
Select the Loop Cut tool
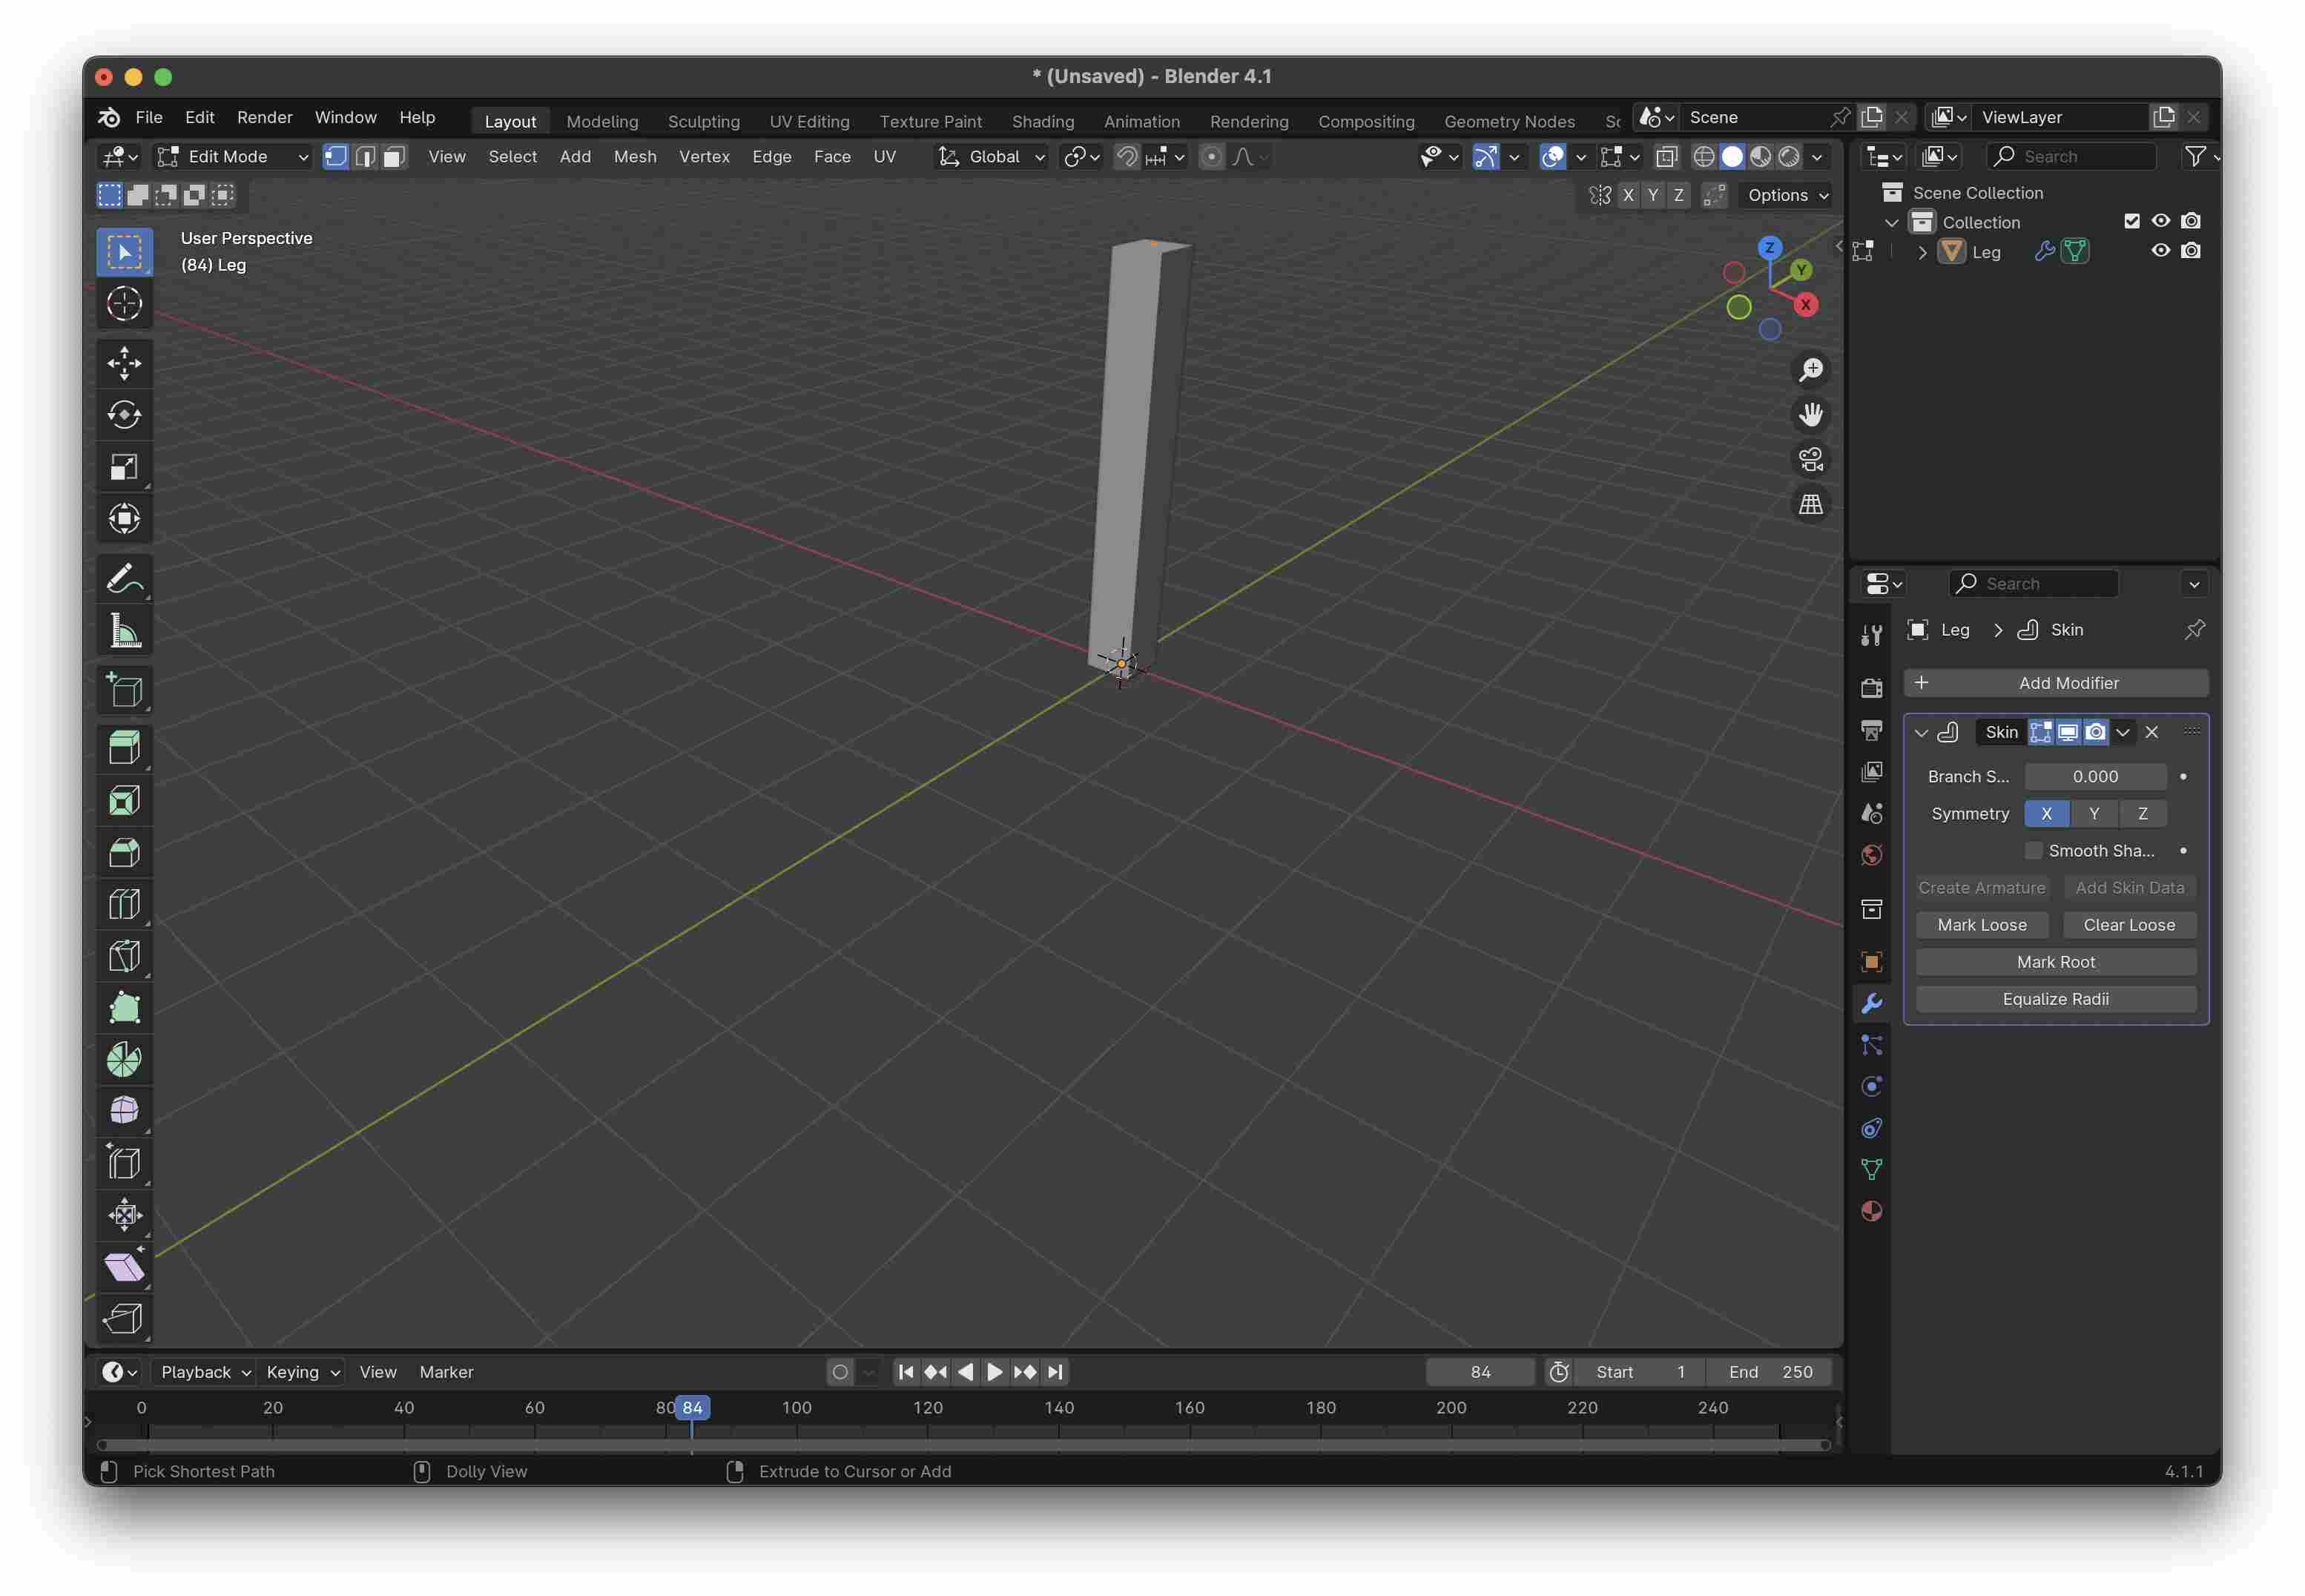124,905
